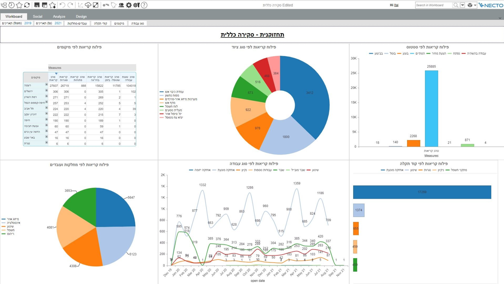Screen dimensions: 504x284
Task: Open the settings gear icon
Action: [x=129, y=5]
